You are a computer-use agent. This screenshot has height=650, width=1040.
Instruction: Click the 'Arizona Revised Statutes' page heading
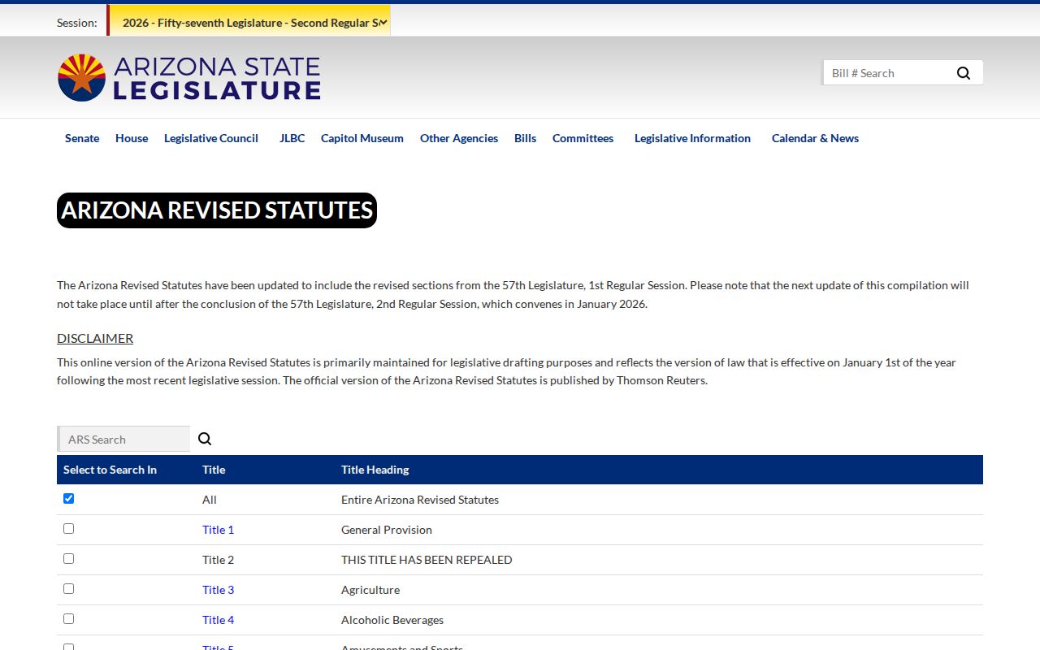pos(217,210)
